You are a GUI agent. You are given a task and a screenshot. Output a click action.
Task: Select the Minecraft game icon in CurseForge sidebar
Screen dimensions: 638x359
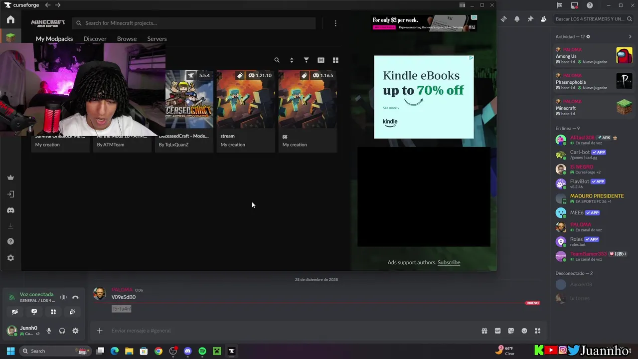coord(10,37)
